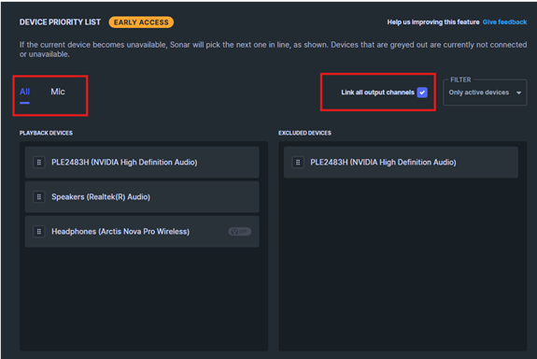
Task: Click the headphone OFF status badge
Action: [240, 232]
